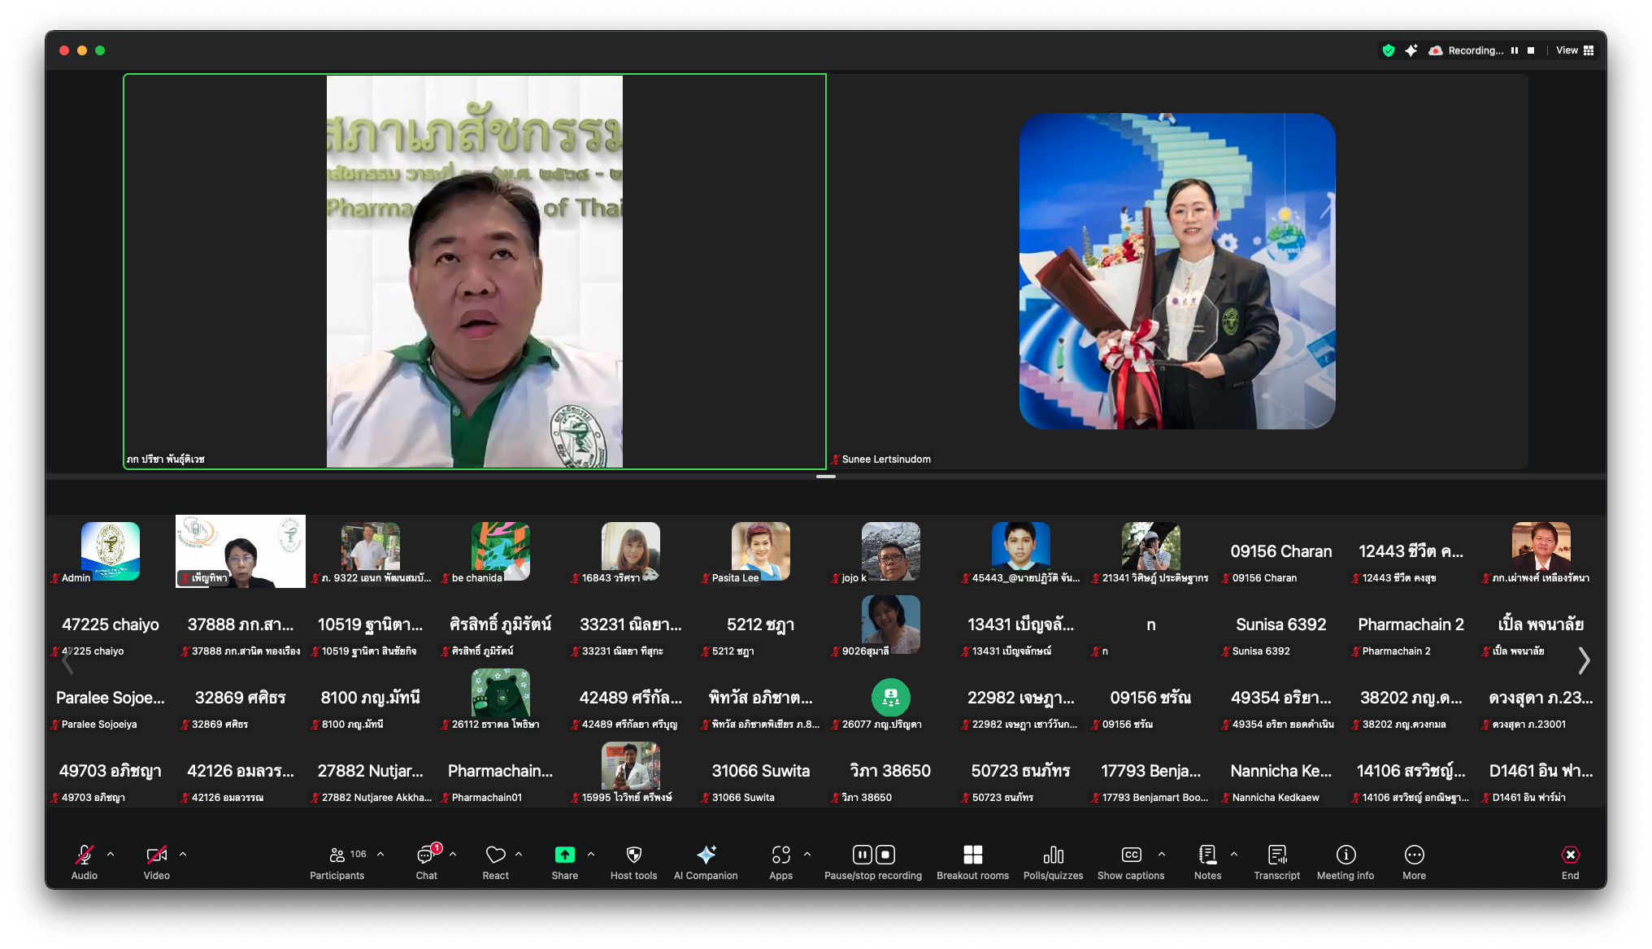Open the Chat panel
1652x949 pixels.
[426, 855]
